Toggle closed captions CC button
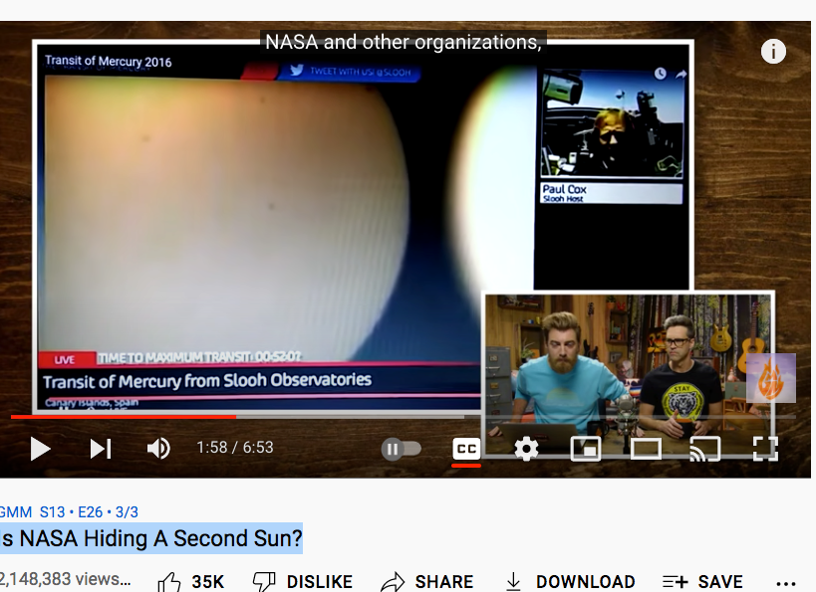This screenshot has width=816, height=592. click(x=466, y=449)
